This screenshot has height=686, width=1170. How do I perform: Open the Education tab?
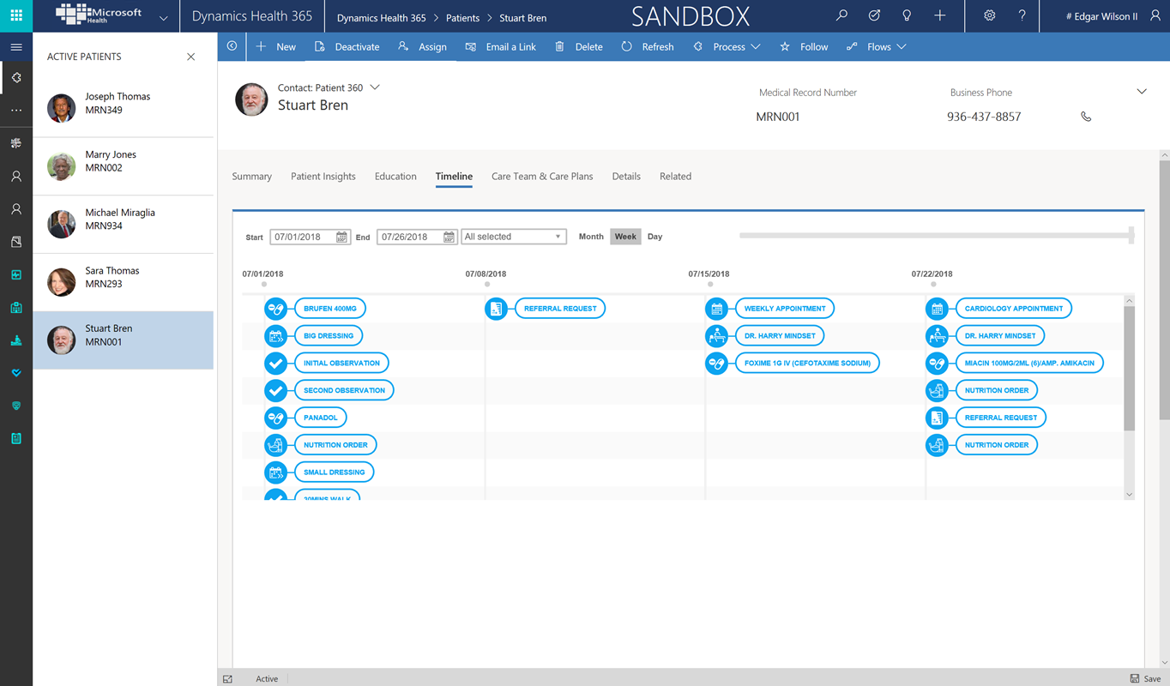(395, 177)
